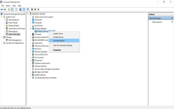Image resolution: width=174 pixels, height=109 pixels.
Task: Collapse the System Tools tree node
Action: (2, 17)
